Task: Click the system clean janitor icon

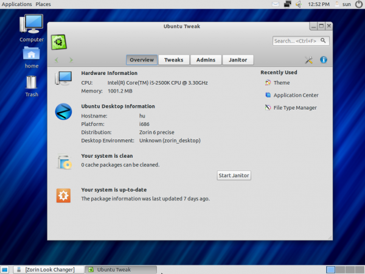Action: [x=64, y=161]
